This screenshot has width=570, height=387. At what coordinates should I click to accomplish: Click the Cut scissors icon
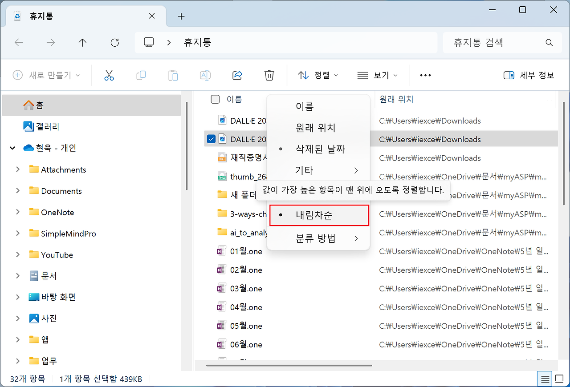pos(109,75)
